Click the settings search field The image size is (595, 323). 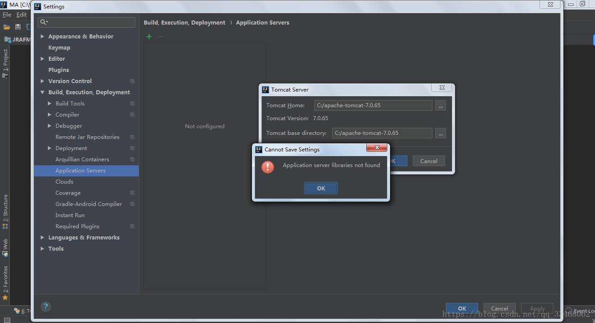pyautogui.click(x=86, y=22)
